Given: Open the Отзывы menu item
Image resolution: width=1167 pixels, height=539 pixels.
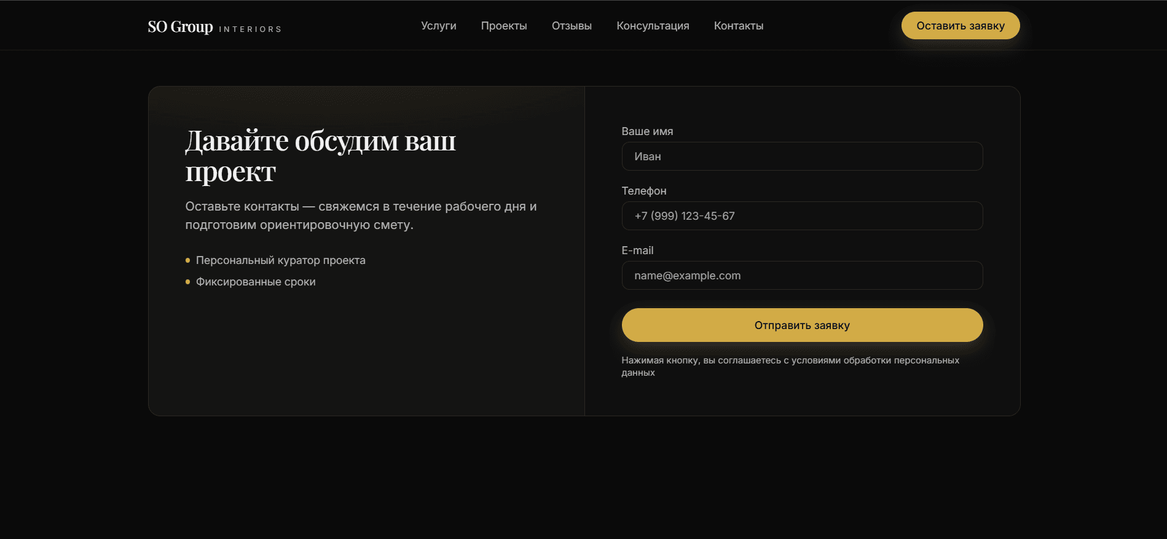Looking at the screenshot, I should [x=572, y=26].
